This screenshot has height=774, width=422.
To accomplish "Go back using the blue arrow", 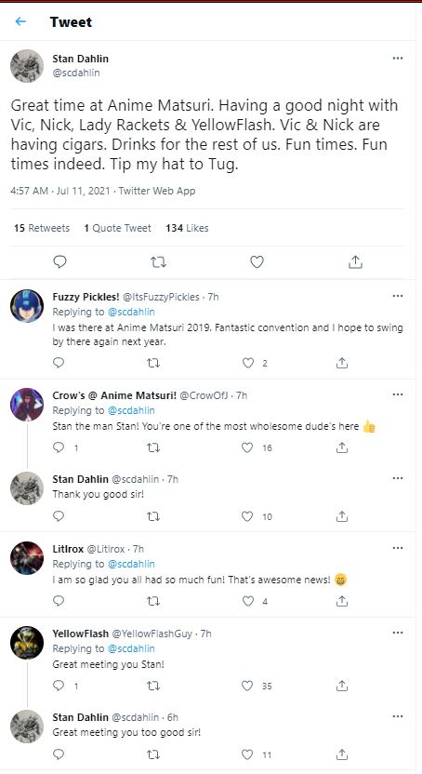I will click(20, 21).
